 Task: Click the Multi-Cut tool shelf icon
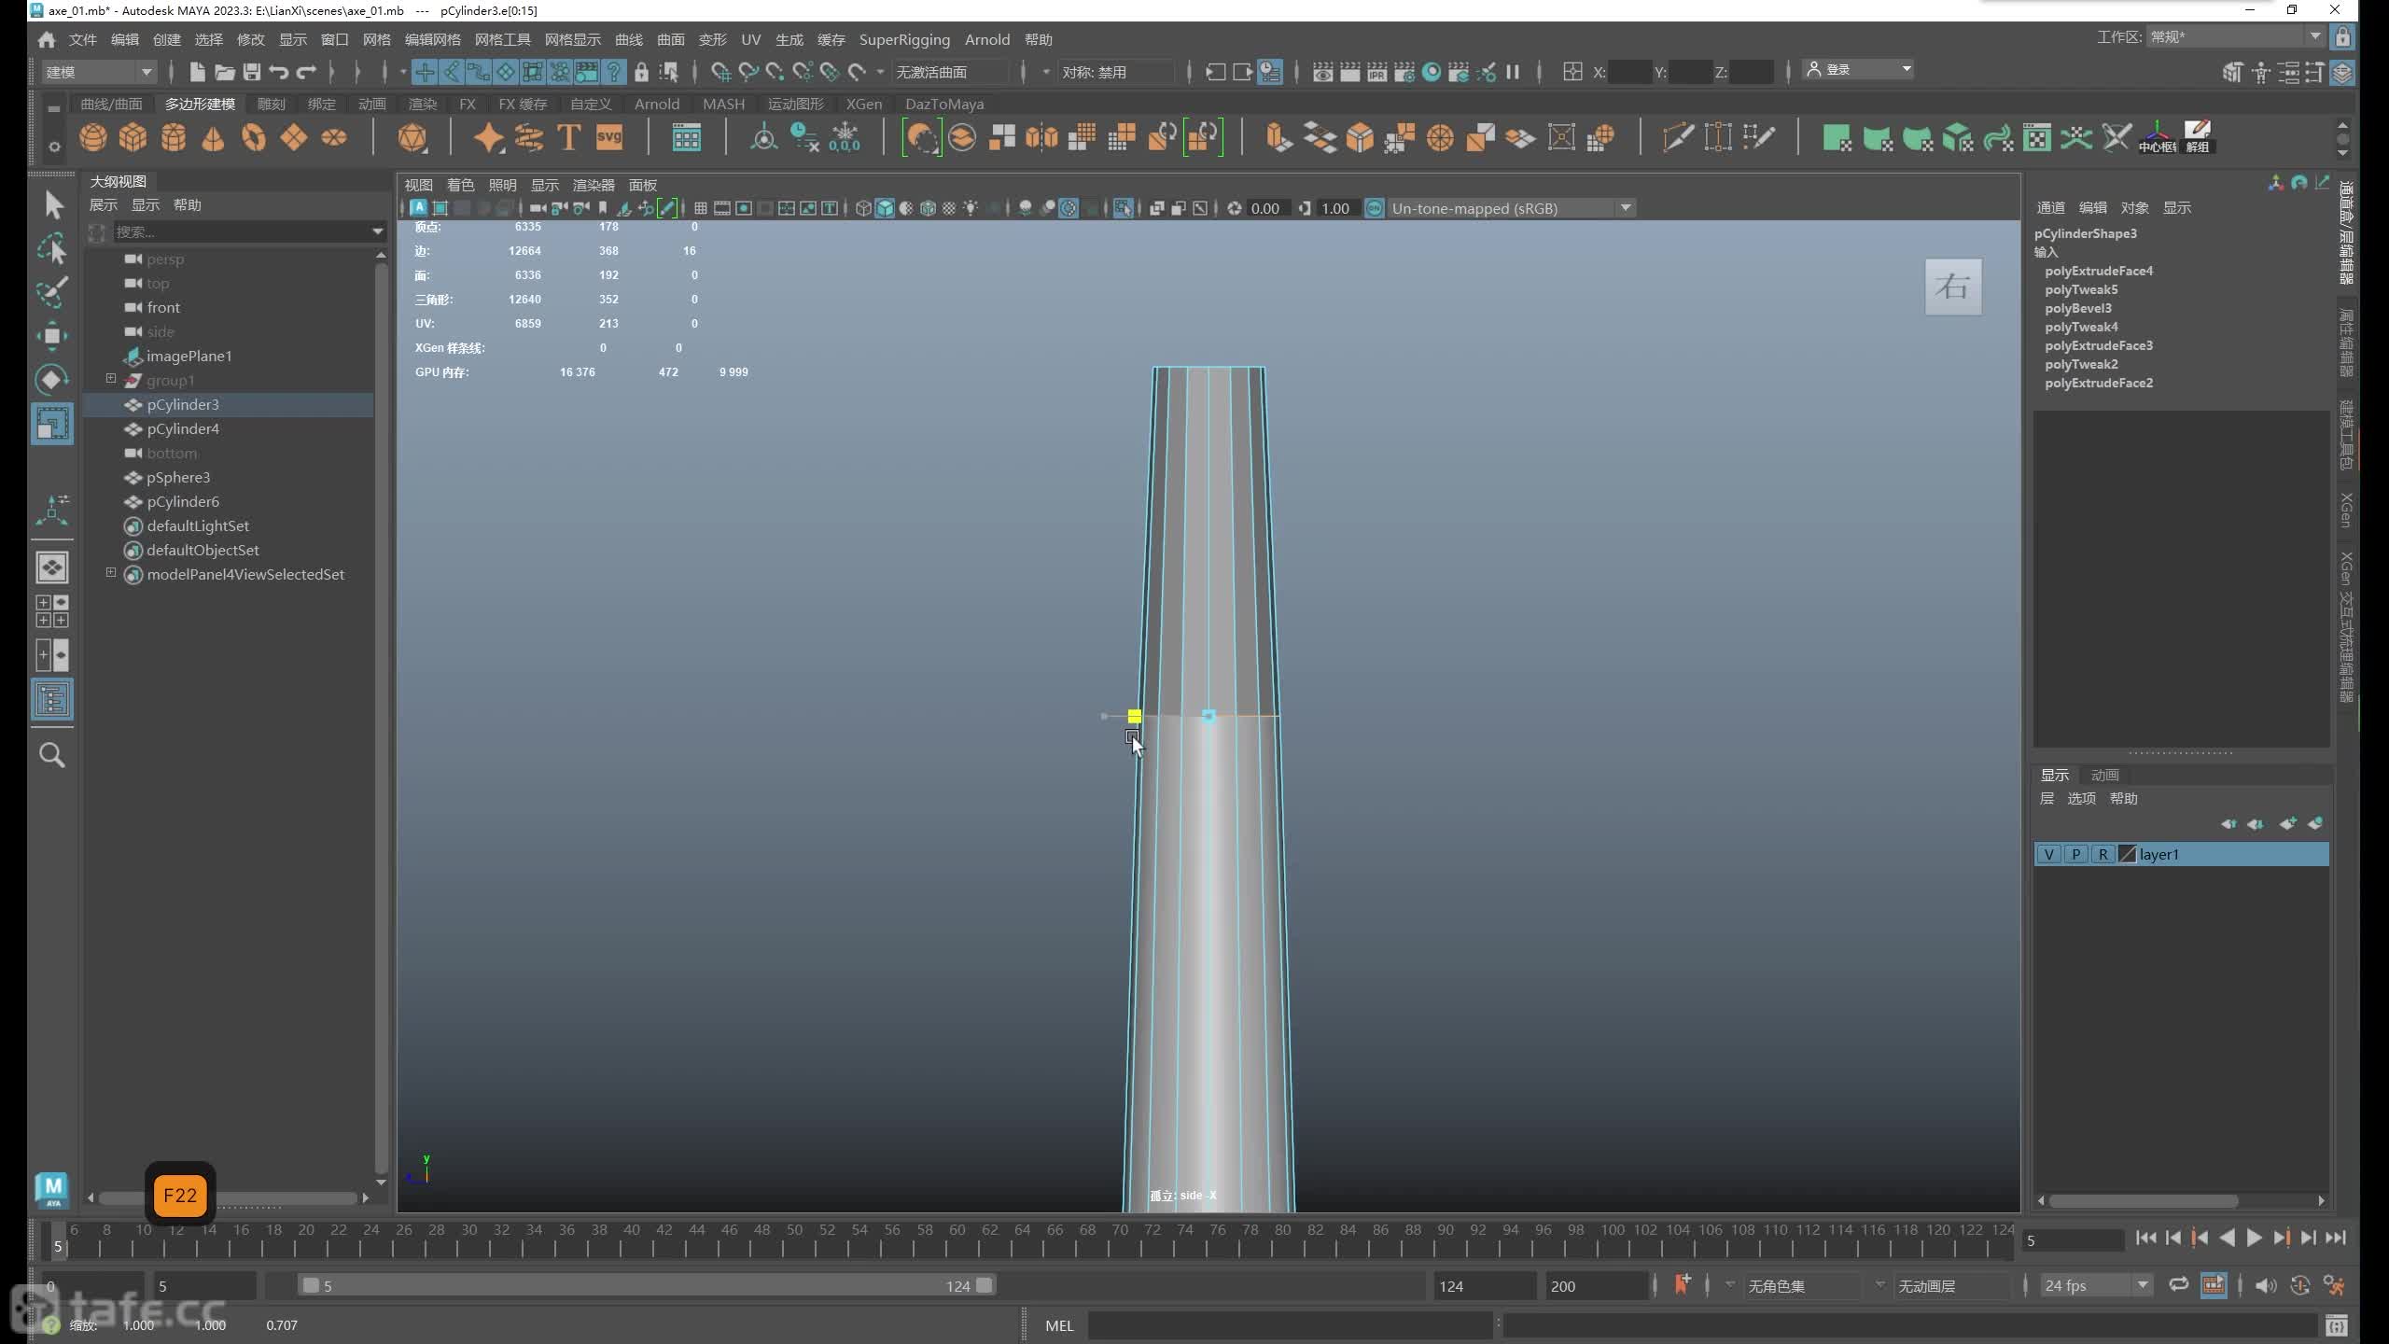1677,138
